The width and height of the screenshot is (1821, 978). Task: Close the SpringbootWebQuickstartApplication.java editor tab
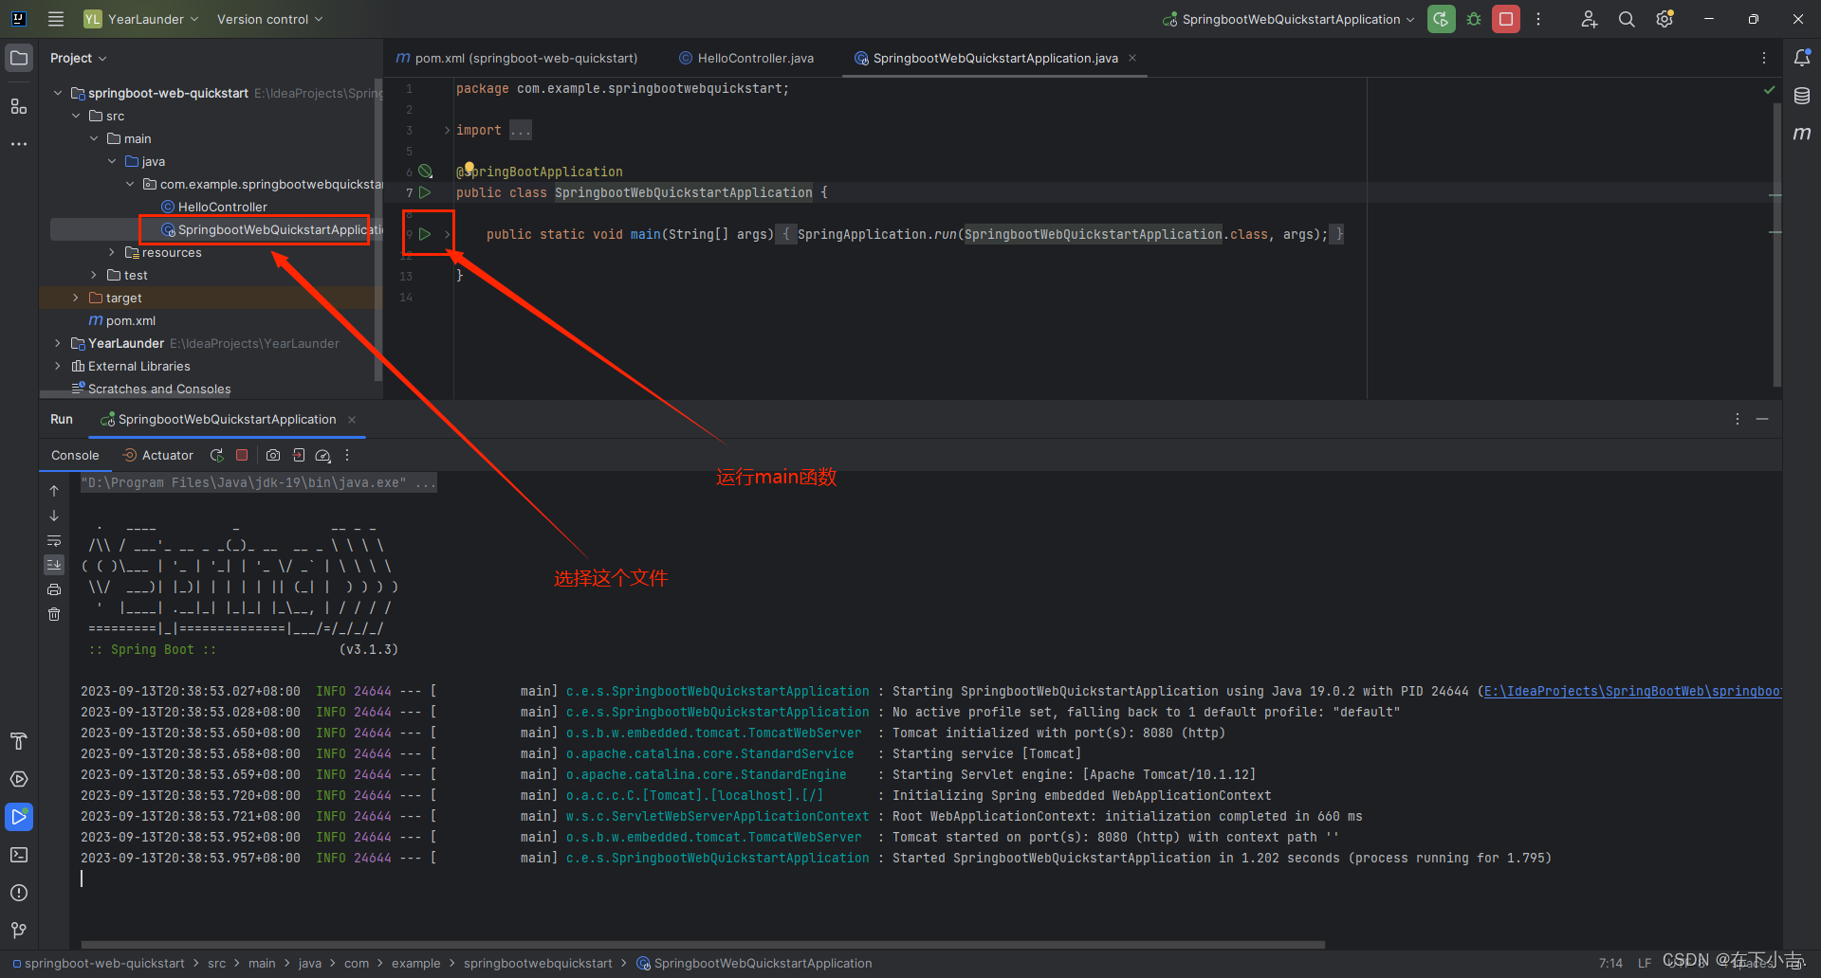click(x=1132, y=58)
